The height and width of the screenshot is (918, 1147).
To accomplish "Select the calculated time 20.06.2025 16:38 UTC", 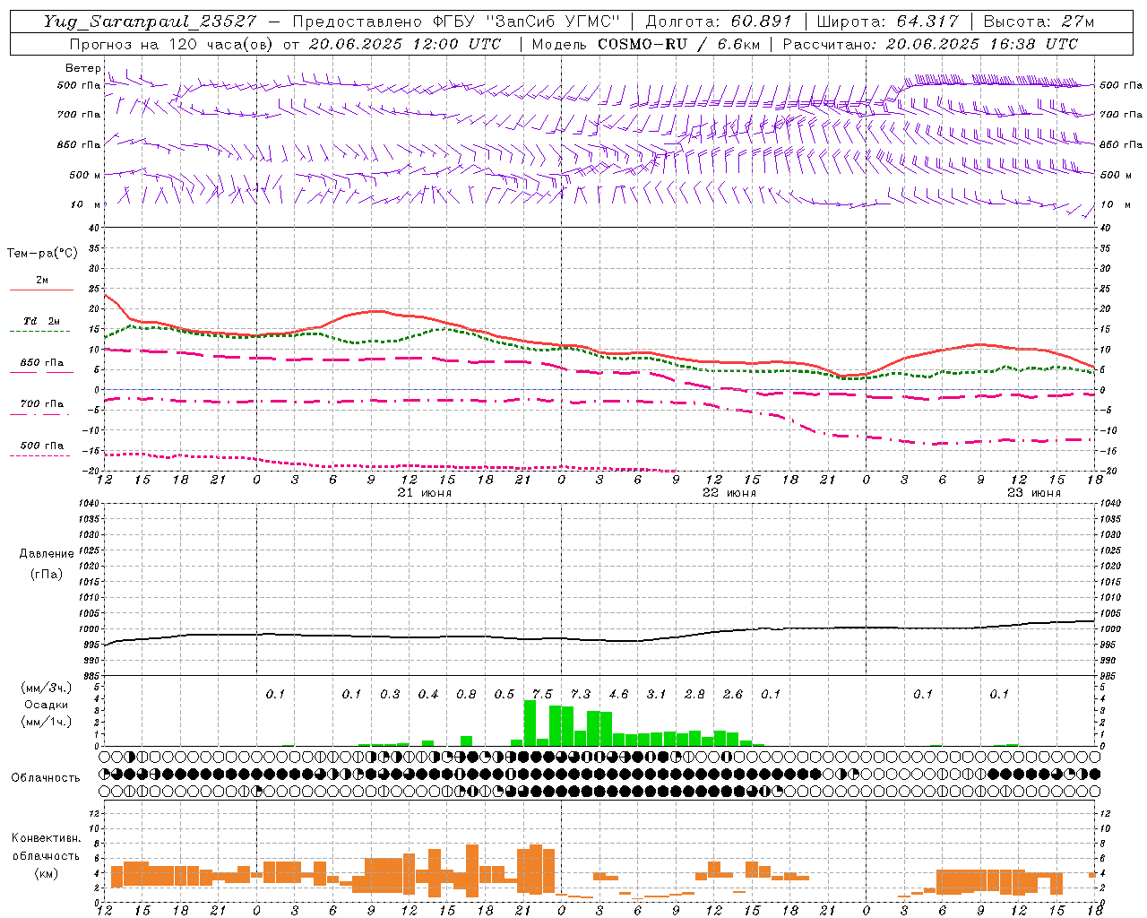I will click(981, 44).
